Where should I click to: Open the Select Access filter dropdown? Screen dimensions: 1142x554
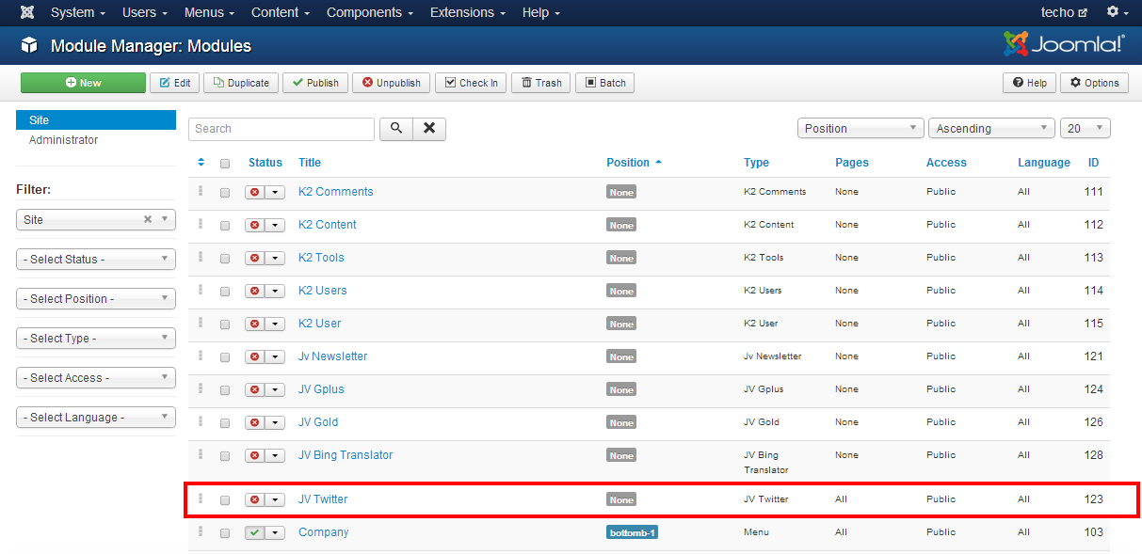point(96,378)
